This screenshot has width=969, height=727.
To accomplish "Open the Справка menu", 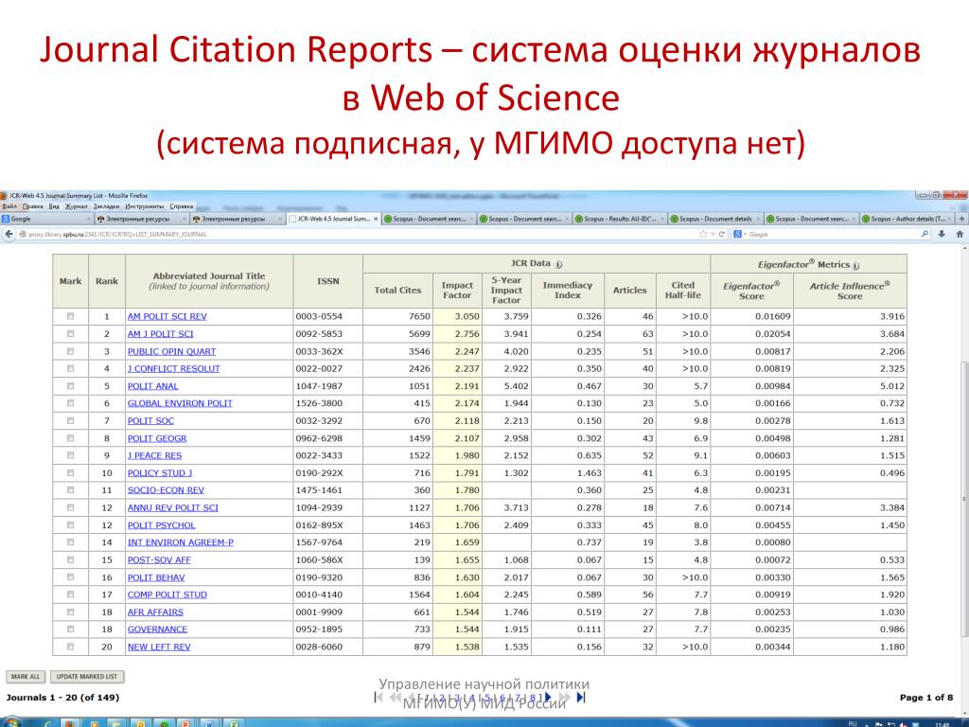I will (x=182, y=205).
